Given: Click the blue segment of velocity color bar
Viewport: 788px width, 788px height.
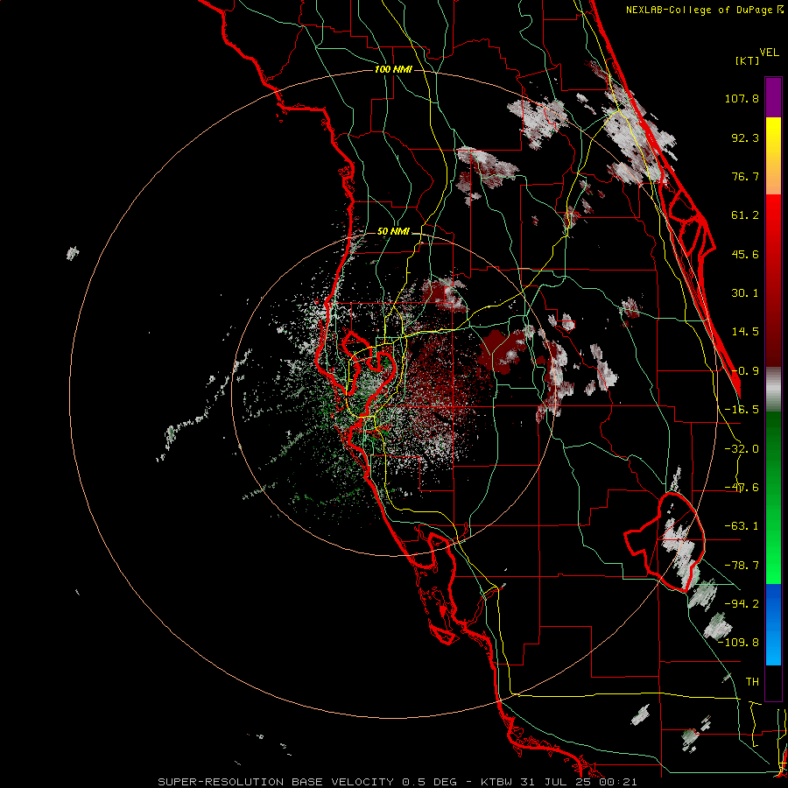Looking at the screenshot, I should (x=773, y=624).
